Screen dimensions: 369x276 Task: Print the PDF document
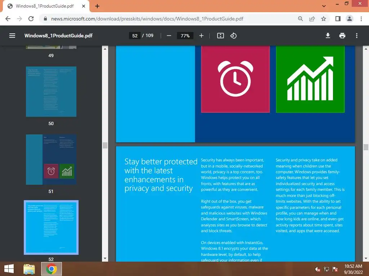pyautogui.click(x=342, y=36)
